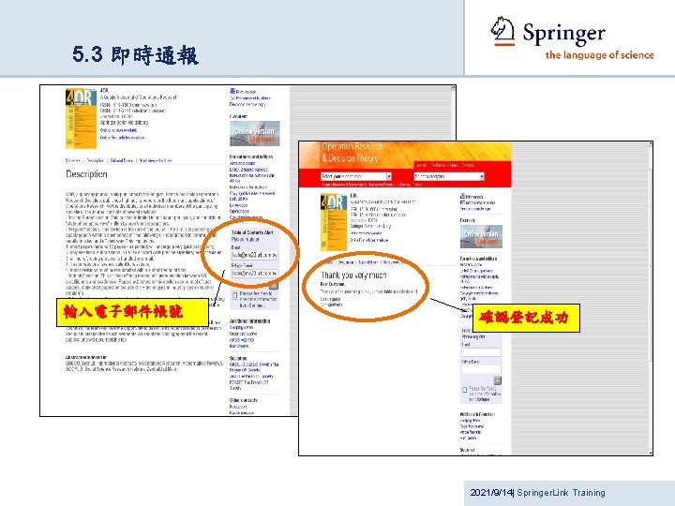Image resolution: width=675 pixels, height=506 pixels.
Task: Tick the Springer information checkbox in the right page
Action: (x=464, y=390)
